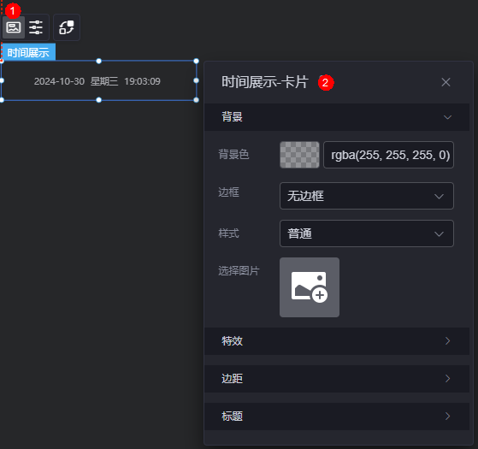Close the 时间展示-卡片 panel

[446, 82]
